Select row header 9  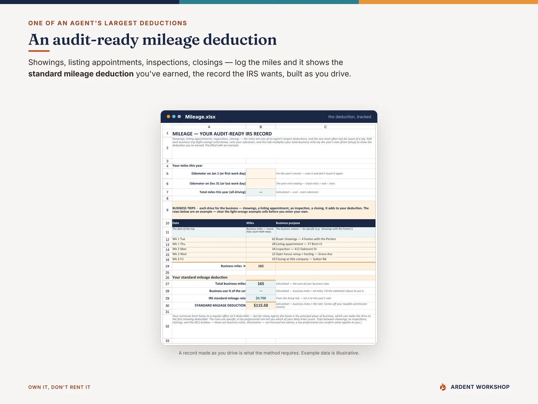[167, 210]
